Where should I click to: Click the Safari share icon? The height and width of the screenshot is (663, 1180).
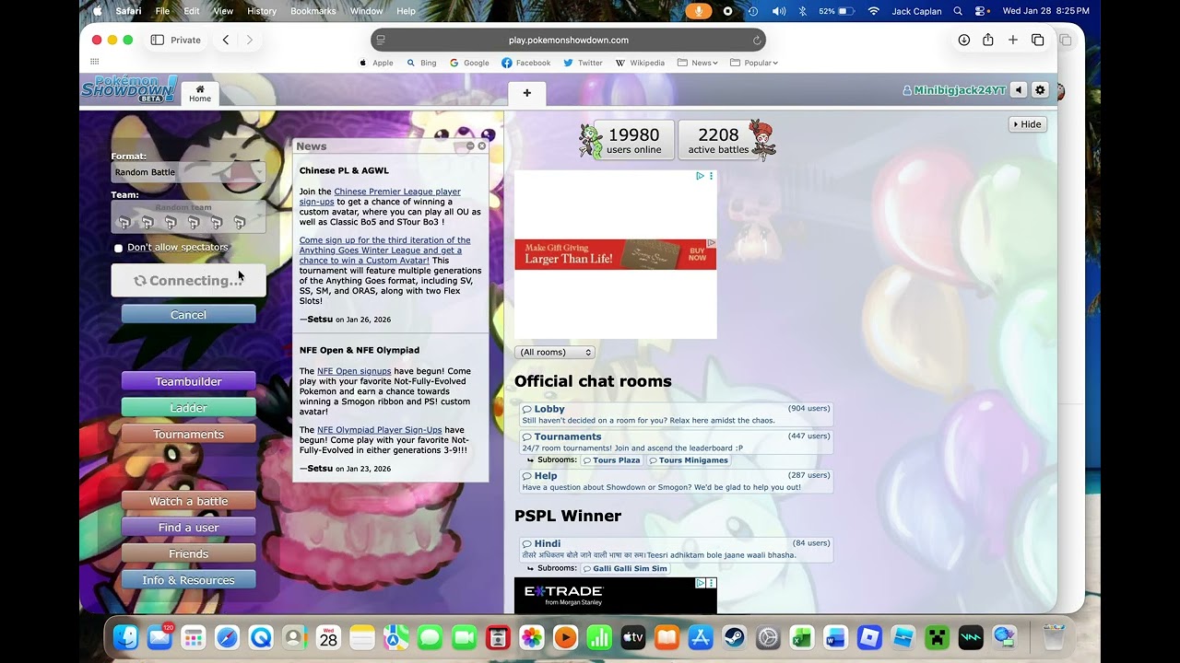pos(988,40)
